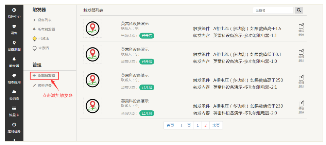This screenshot has width=326, height=145.
Task: Toggle 已开启 status on 数值高于250 trigger
Action: (x=147, y=87)
